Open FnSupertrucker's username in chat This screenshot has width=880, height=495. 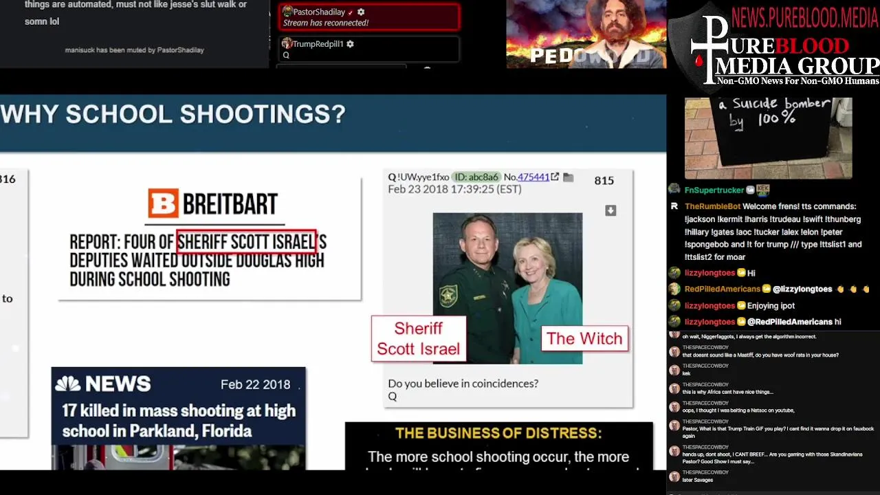click(x=714, y=190)
